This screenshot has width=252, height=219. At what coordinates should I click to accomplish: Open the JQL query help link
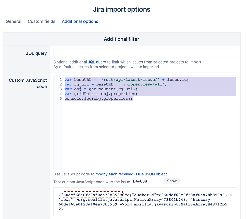[x=97, y=62]
